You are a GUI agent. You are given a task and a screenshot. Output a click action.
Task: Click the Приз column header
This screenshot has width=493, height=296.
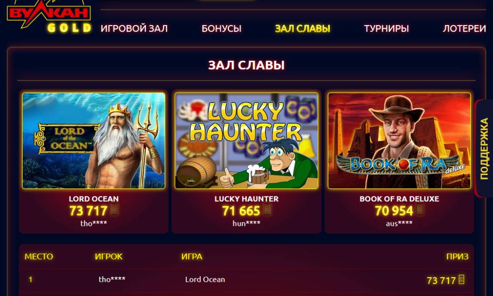(x=457, y=257)
